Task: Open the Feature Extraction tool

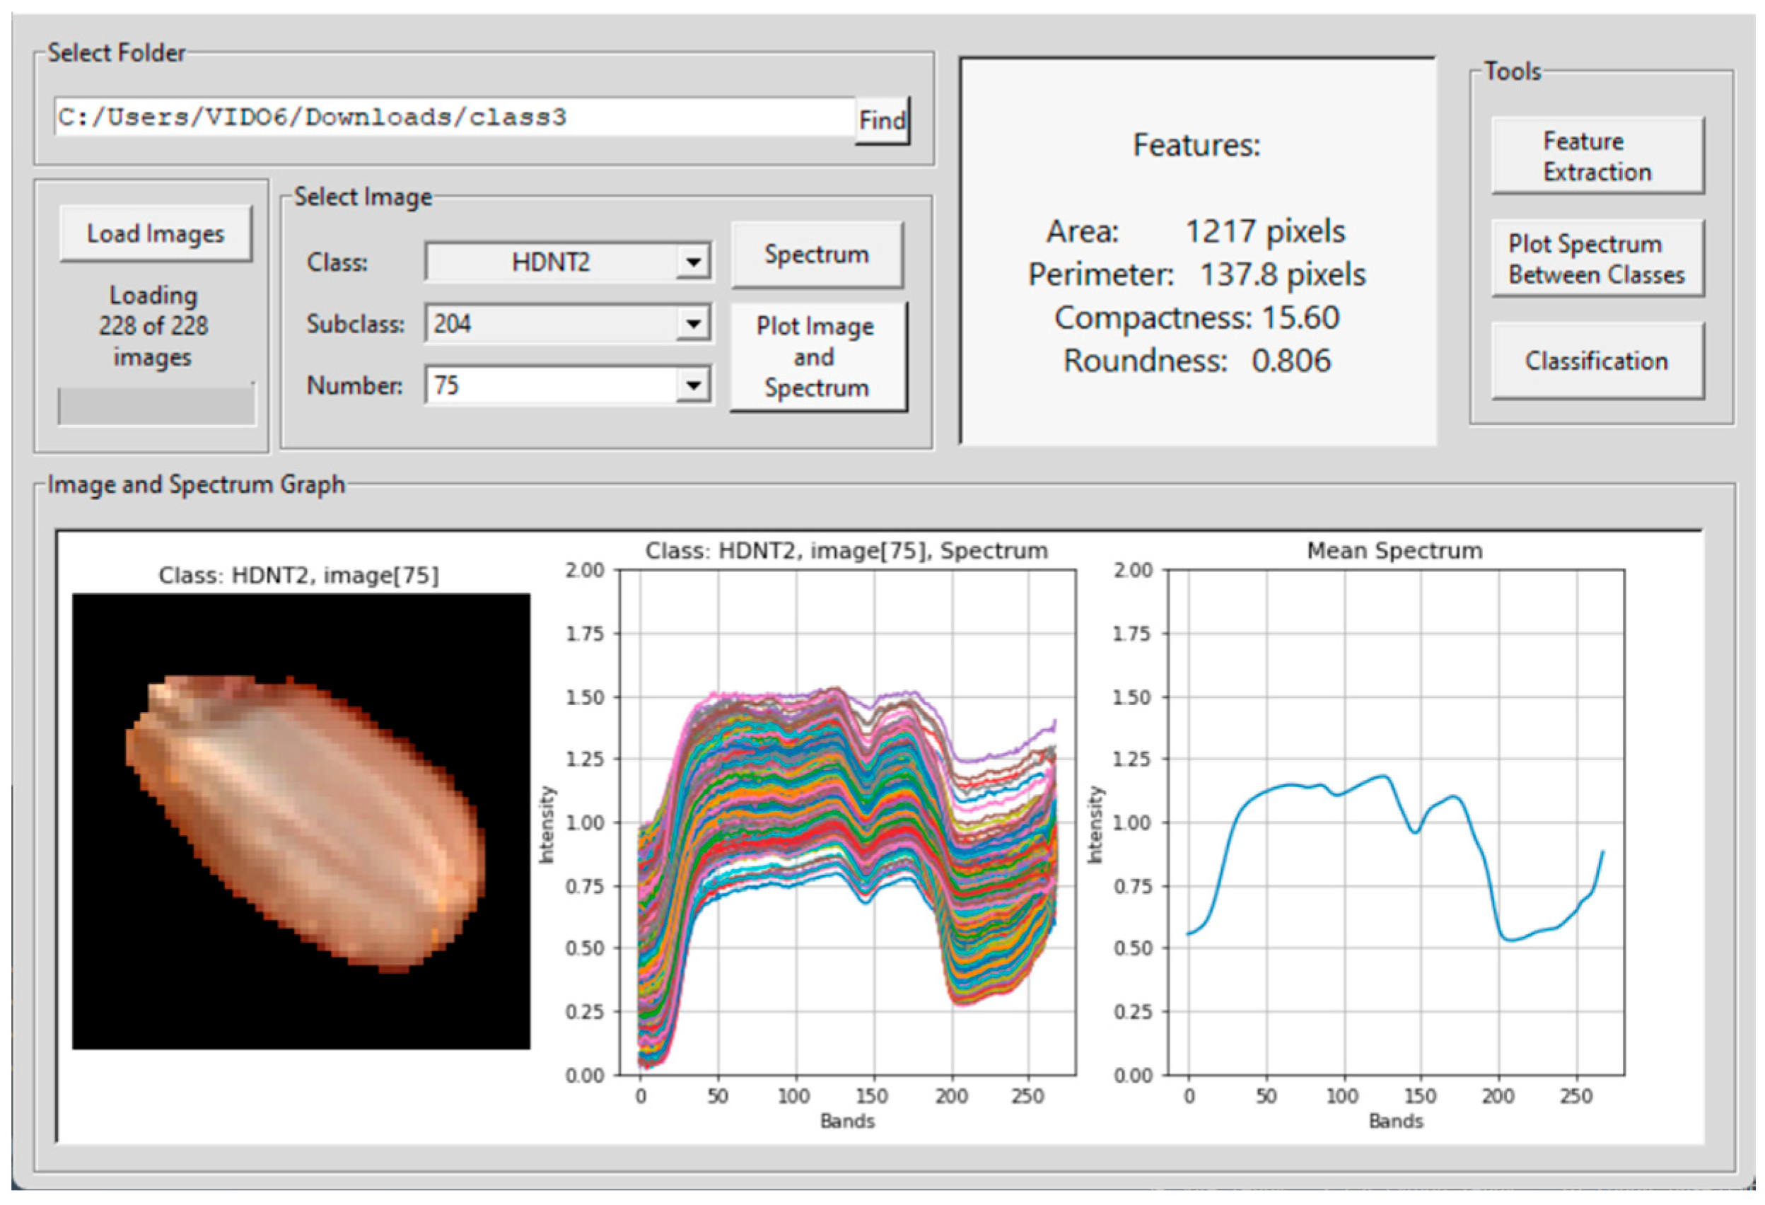Action: tap(1597, 156)
